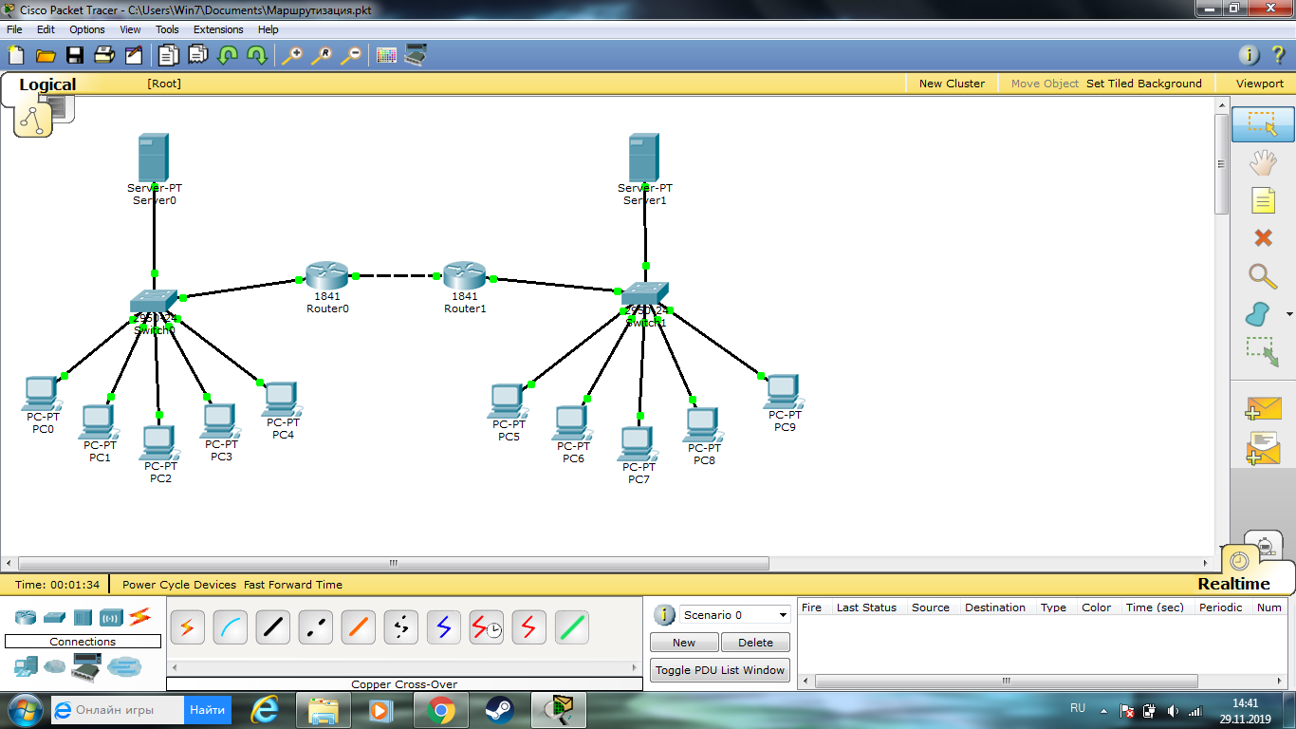Pick the automatic connection type
The width and height of the screenshot is (1296, 729).
point(187,627)
